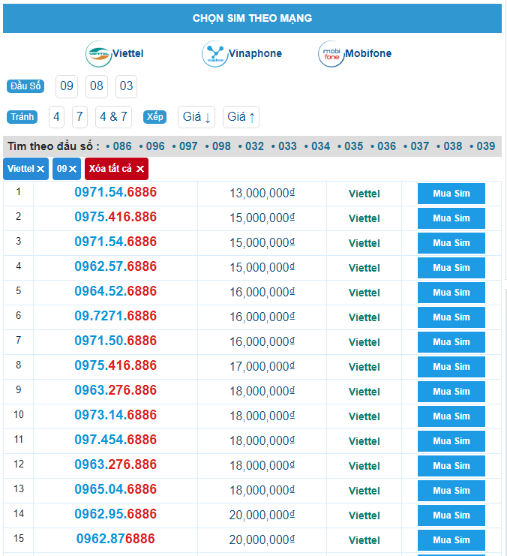Avoid digit 4 filter

coord(56,116)
